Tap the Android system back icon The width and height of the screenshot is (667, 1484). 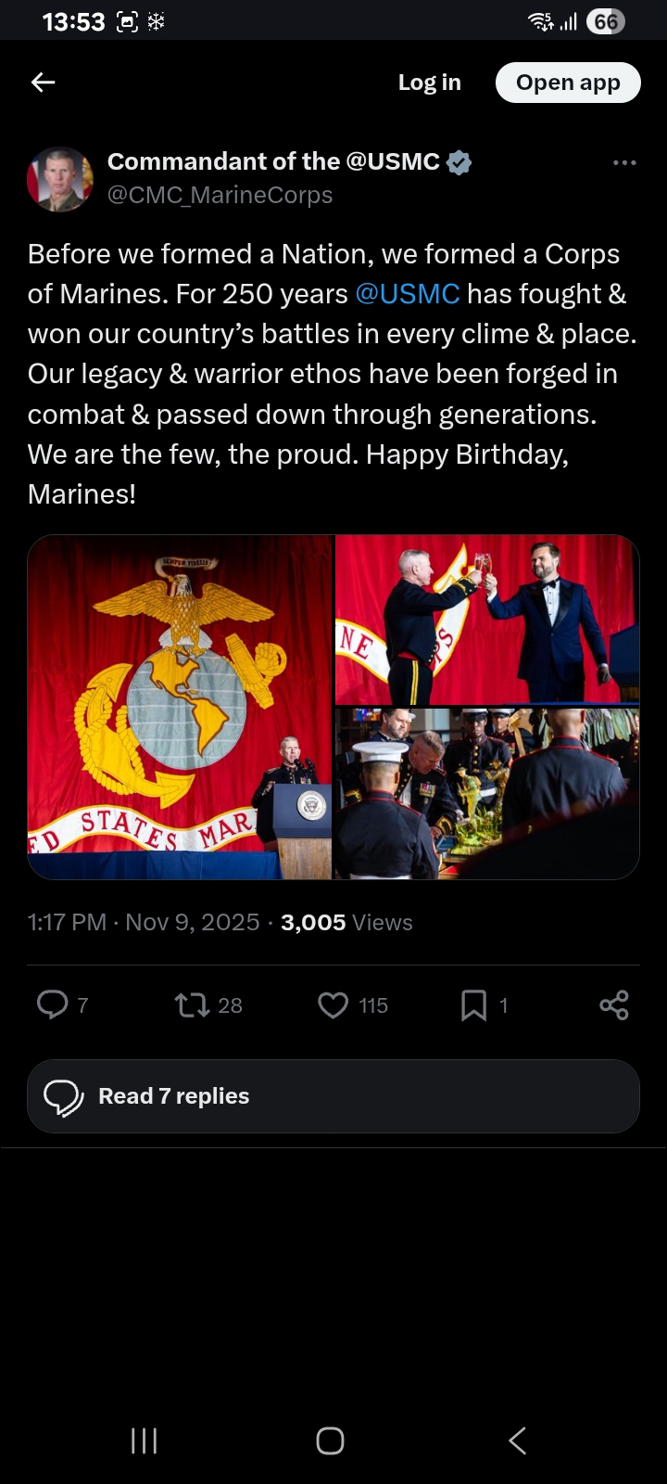(x=518, y=1440)
